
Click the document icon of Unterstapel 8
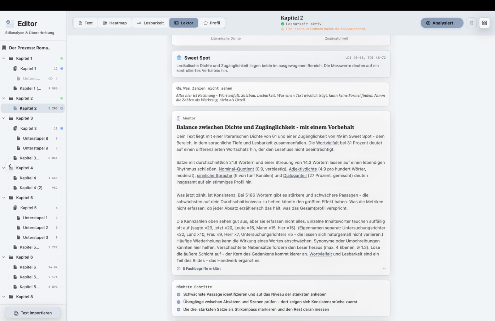pyautogui.click(x=18, y=138)
